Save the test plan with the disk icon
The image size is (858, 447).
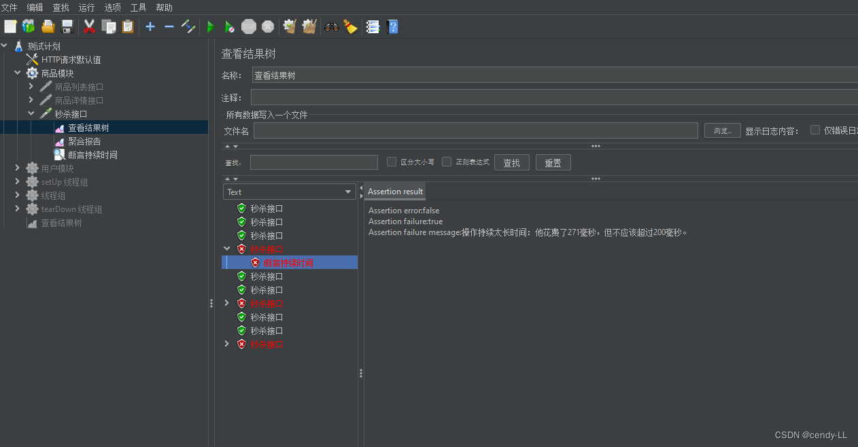click(66, 26)
